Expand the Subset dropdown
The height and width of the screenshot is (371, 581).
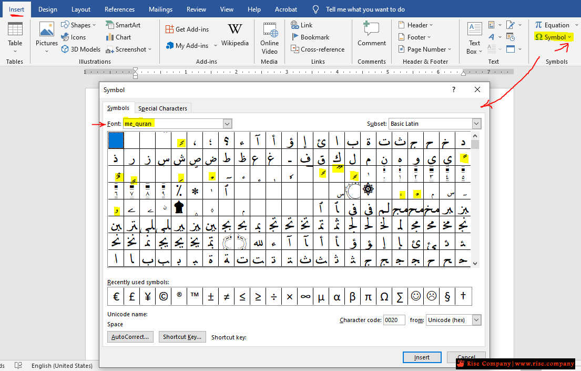coord(476,124)
